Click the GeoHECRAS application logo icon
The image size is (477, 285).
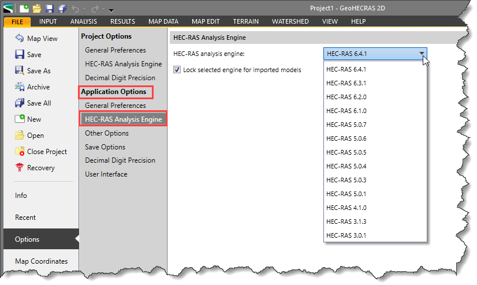(8, 8)
